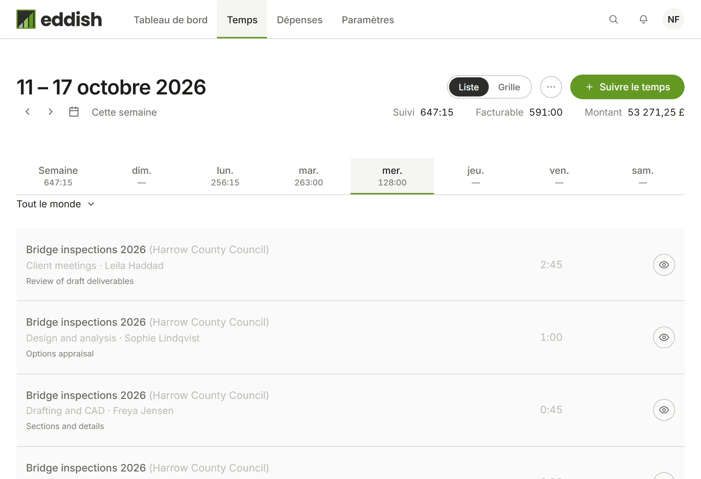Switch to Grille view
The width and height of the screenshot is (701, 479).
pyautogui.click(x=509, y=87)
